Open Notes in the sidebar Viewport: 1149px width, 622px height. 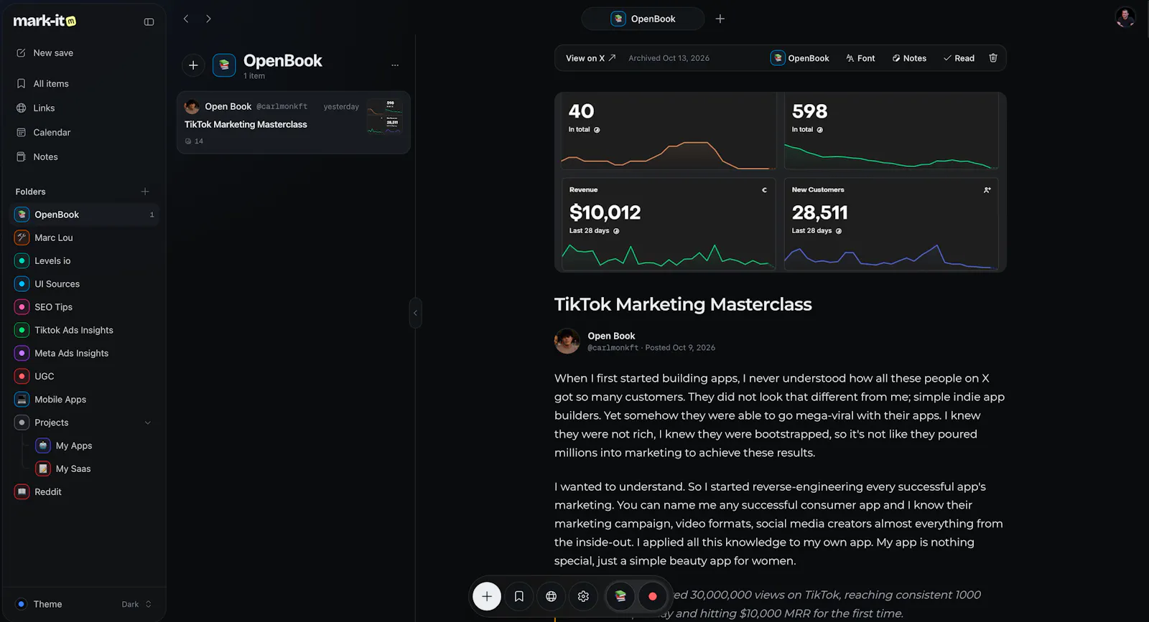pos(85,157)
